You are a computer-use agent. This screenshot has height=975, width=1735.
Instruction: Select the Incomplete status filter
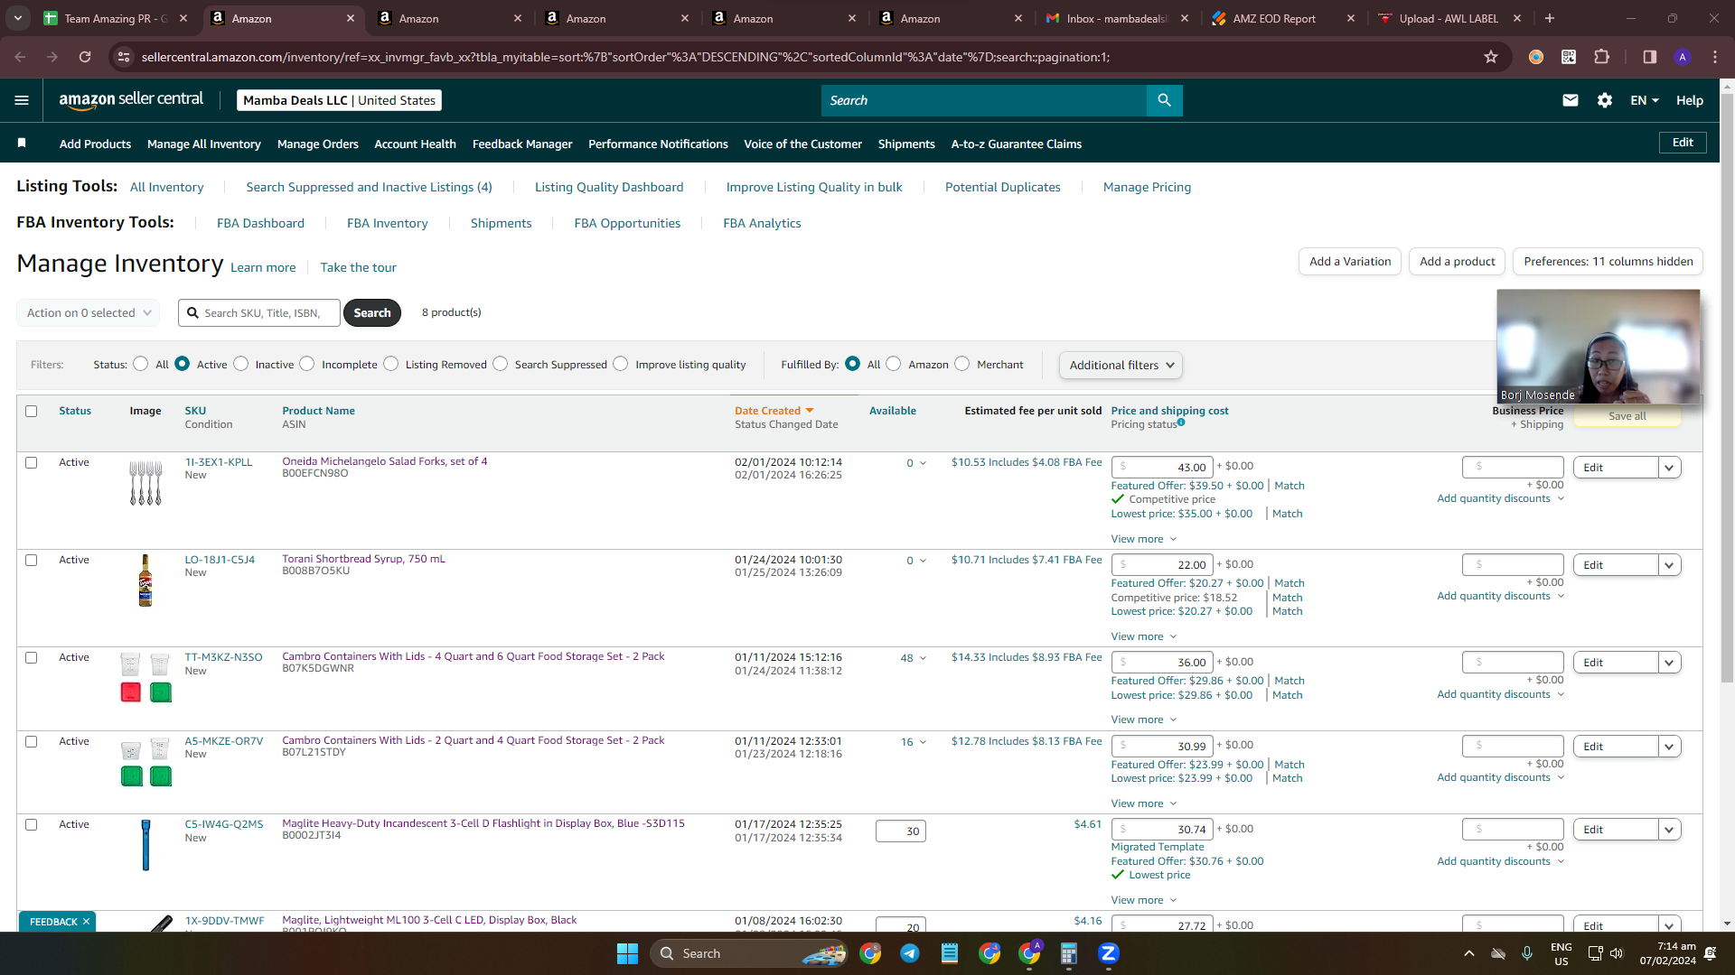(x=307, y=364)
